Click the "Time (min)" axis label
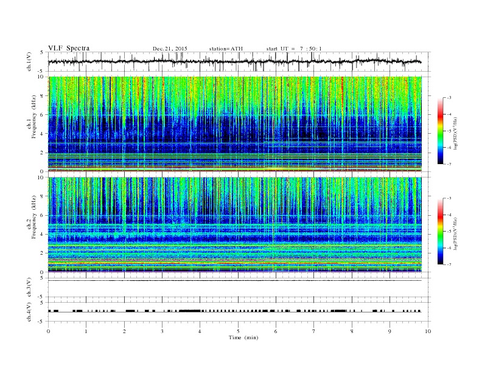Screen dimensions: 482x372 tap(243, 337)
